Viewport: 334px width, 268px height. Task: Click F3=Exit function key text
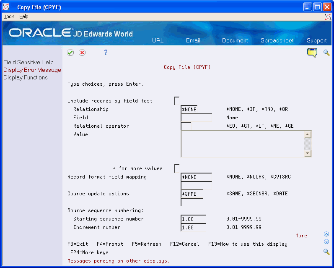78,244
